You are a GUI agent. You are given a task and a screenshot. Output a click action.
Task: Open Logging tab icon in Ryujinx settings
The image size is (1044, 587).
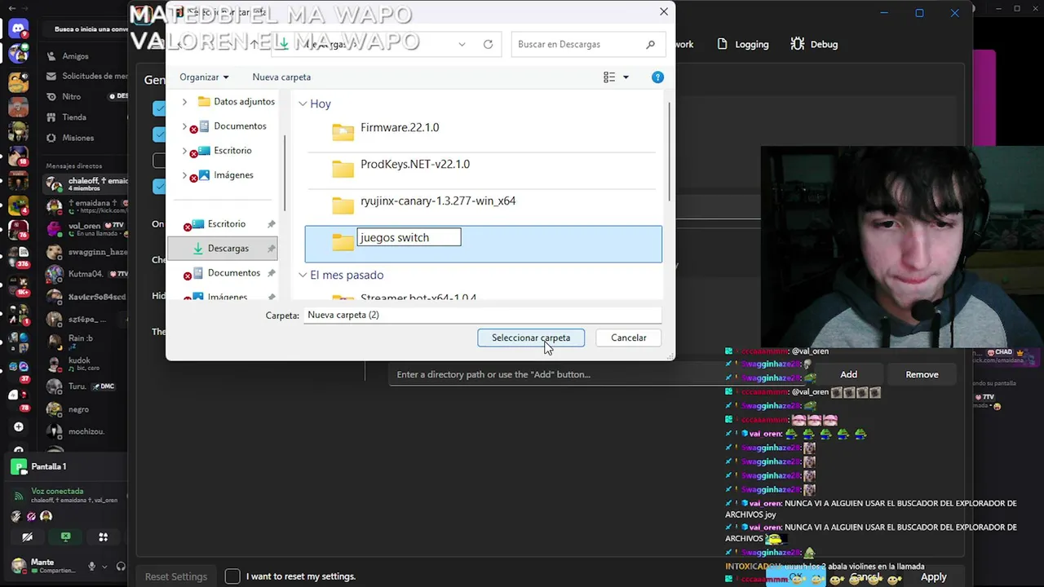[x=723, y=44]
